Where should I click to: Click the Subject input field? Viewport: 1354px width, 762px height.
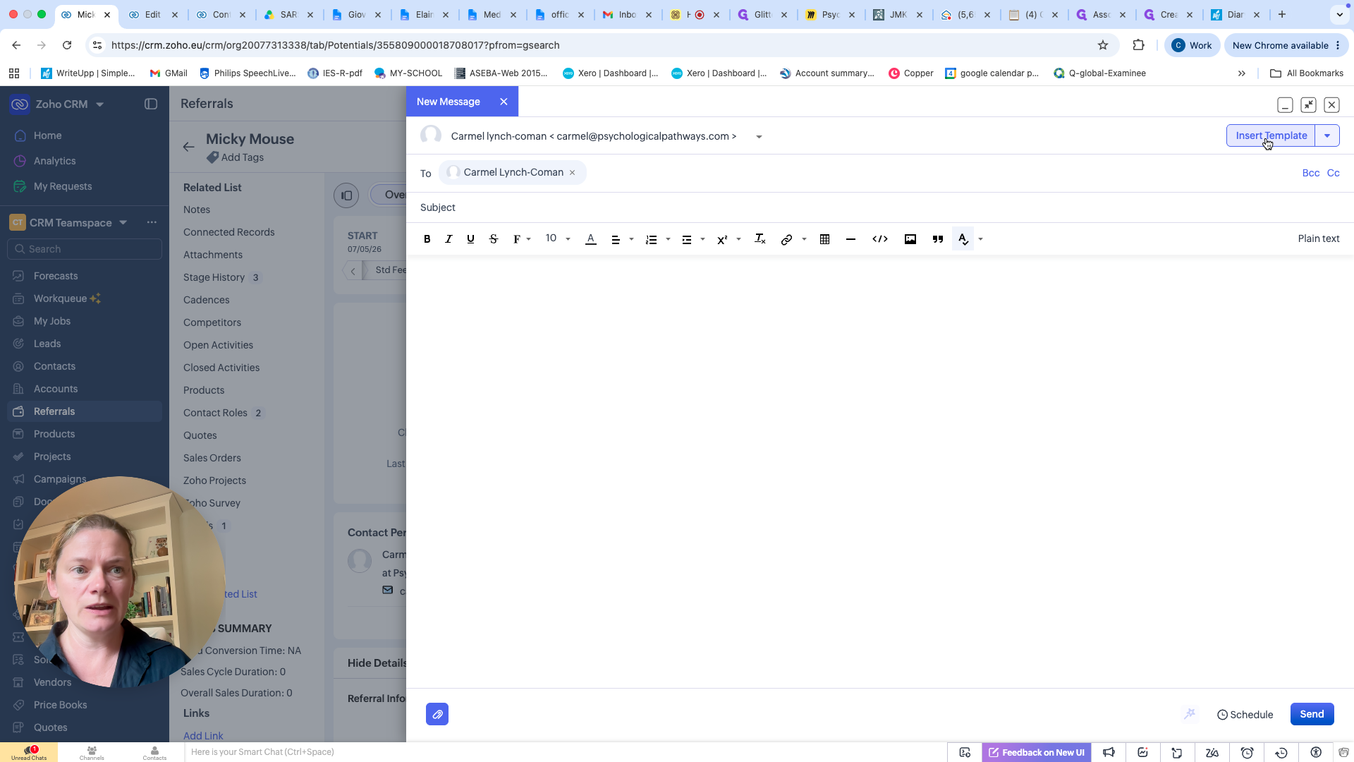pyautogui.click(x=879, y=207)
